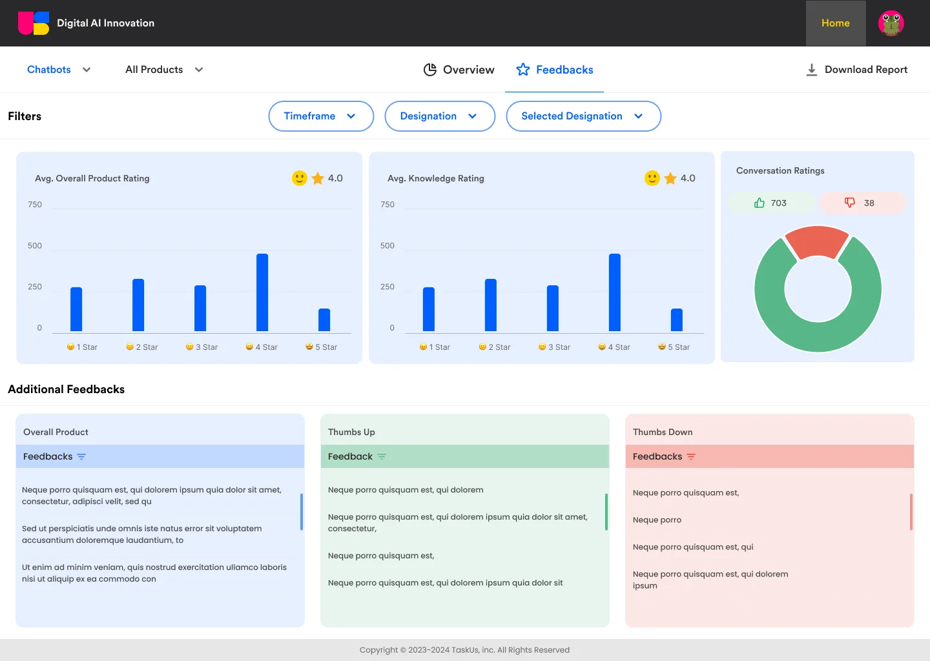Click the 2 Star bar in Overall Product chart

[138, 305]
